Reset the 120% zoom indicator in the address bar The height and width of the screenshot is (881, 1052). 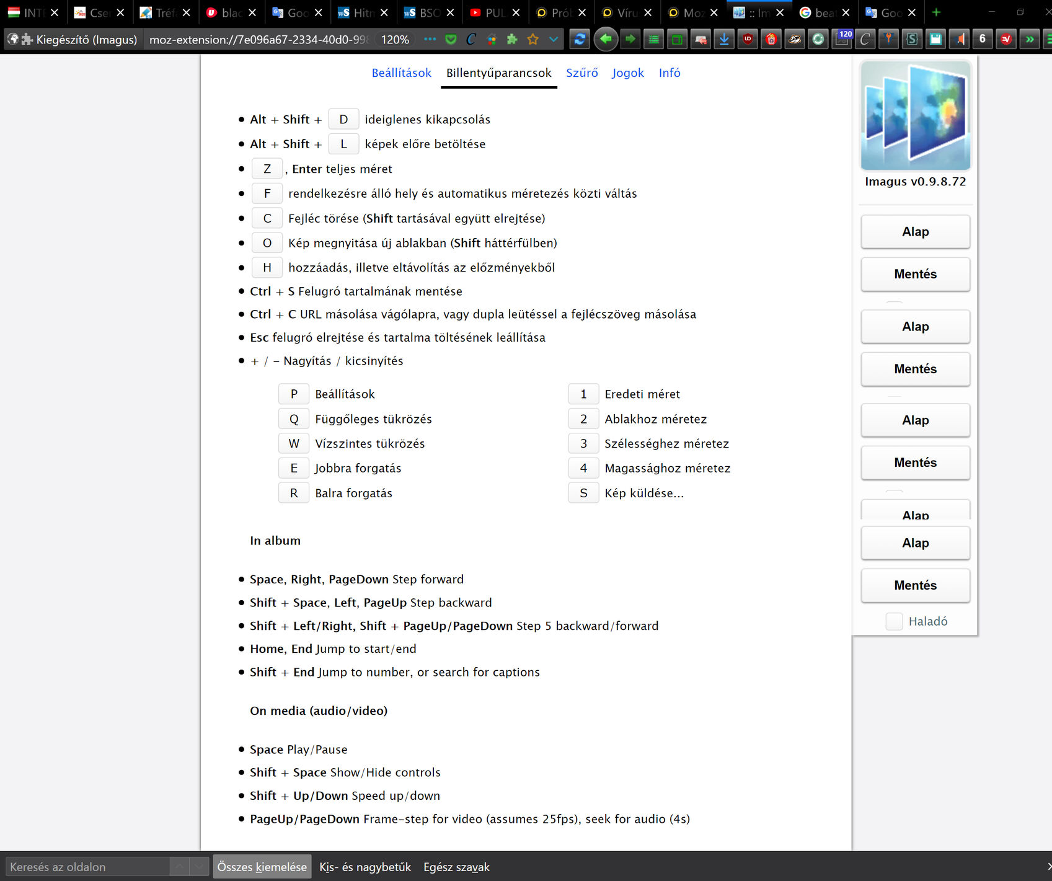tap(395, 39)
